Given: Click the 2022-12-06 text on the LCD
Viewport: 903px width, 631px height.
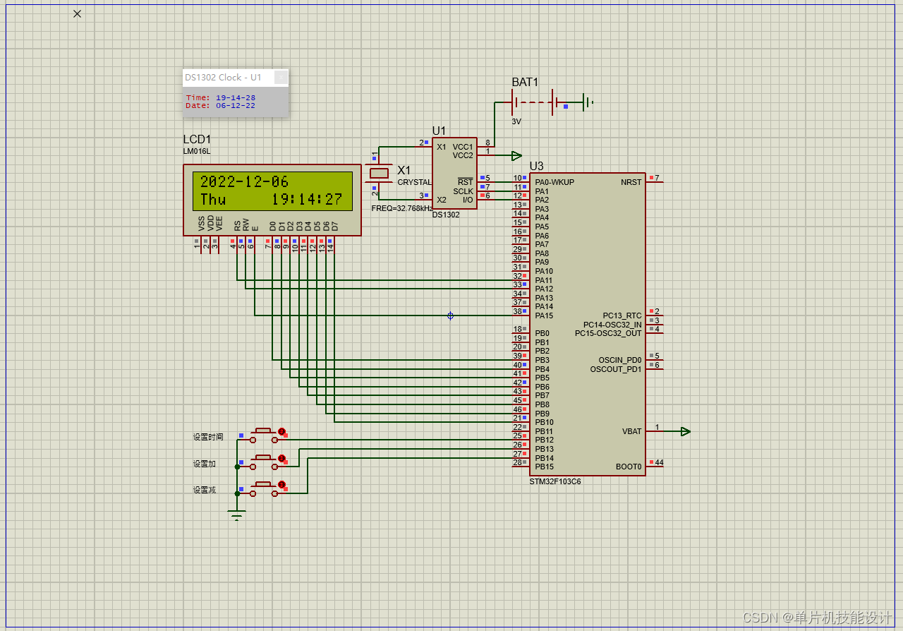Looking at the screenshot, I should pos(244,181).
